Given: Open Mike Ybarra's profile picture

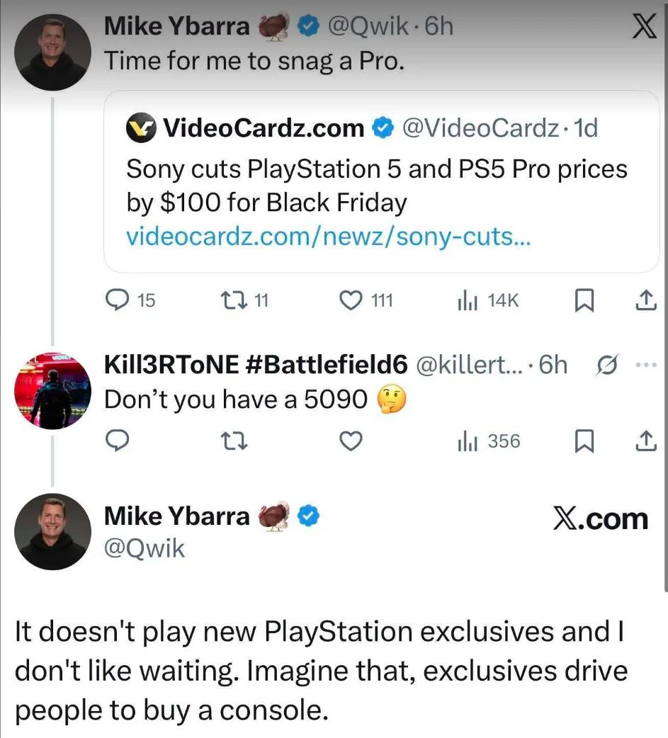Looking at the screenshot, I should tap(52, 50).
